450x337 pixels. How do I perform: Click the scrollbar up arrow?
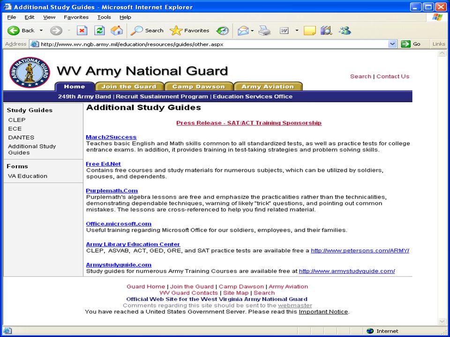(x=442, y=53)
